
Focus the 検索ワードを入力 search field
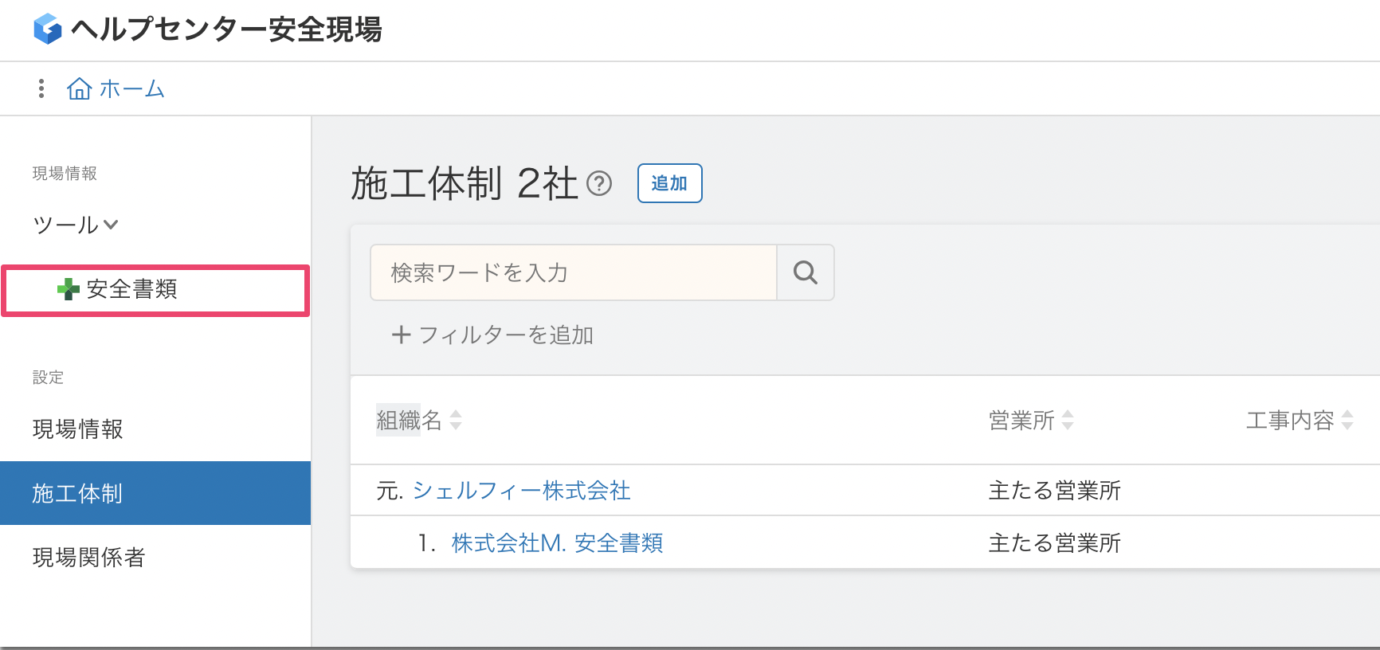tap(574, 273)
